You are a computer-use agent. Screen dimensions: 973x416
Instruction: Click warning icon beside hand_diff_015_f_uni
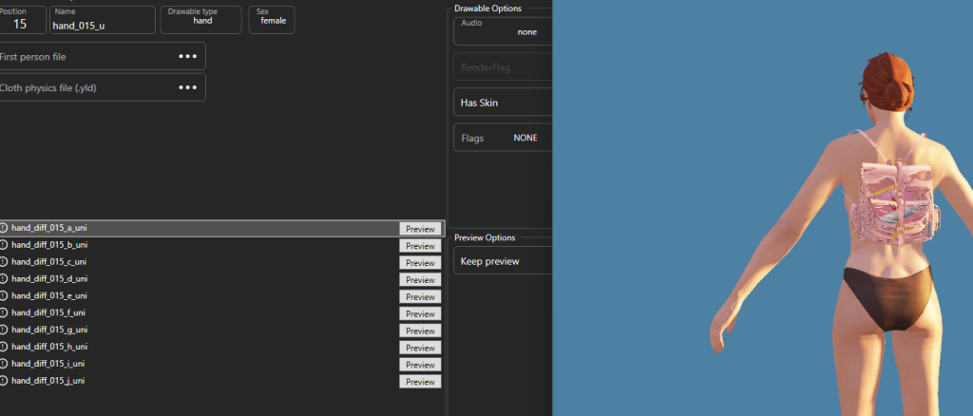point(4,312)
